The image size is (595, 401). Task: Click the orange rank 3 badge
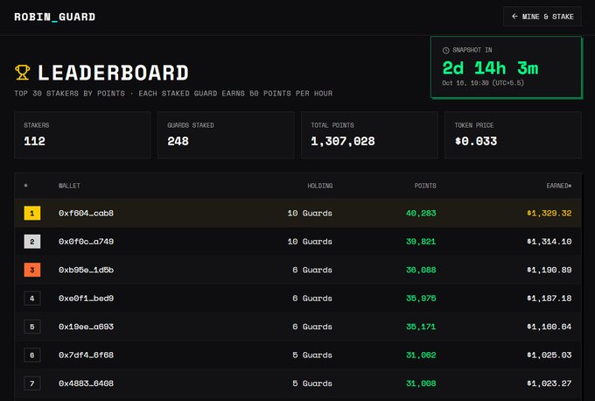tap(32, 270)
